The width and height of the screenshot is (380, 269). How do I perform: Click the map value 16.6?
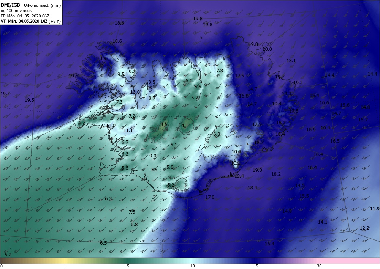[324, 102]
